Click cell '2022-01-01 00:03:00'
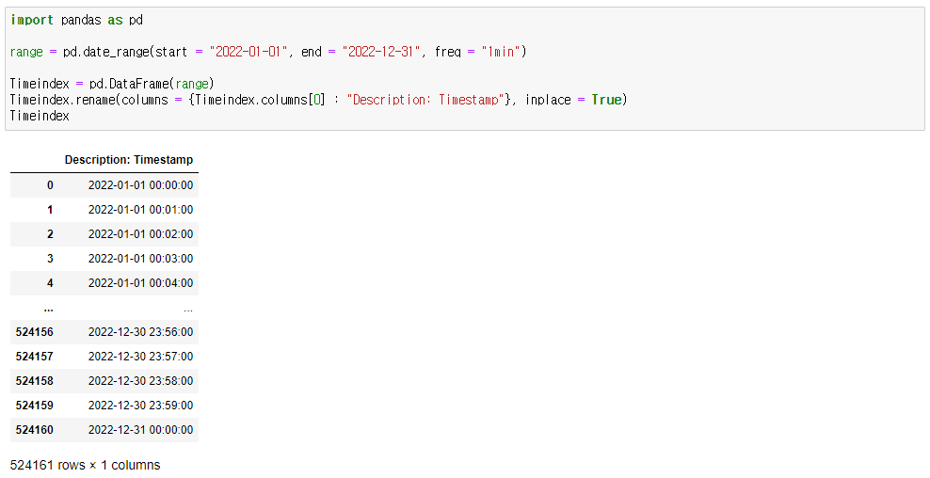Image resolution: width=930 pixels, height=478 pixels. (140, 259)
